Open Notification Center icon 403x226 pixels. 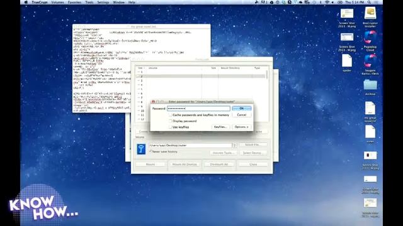(377, 2)
